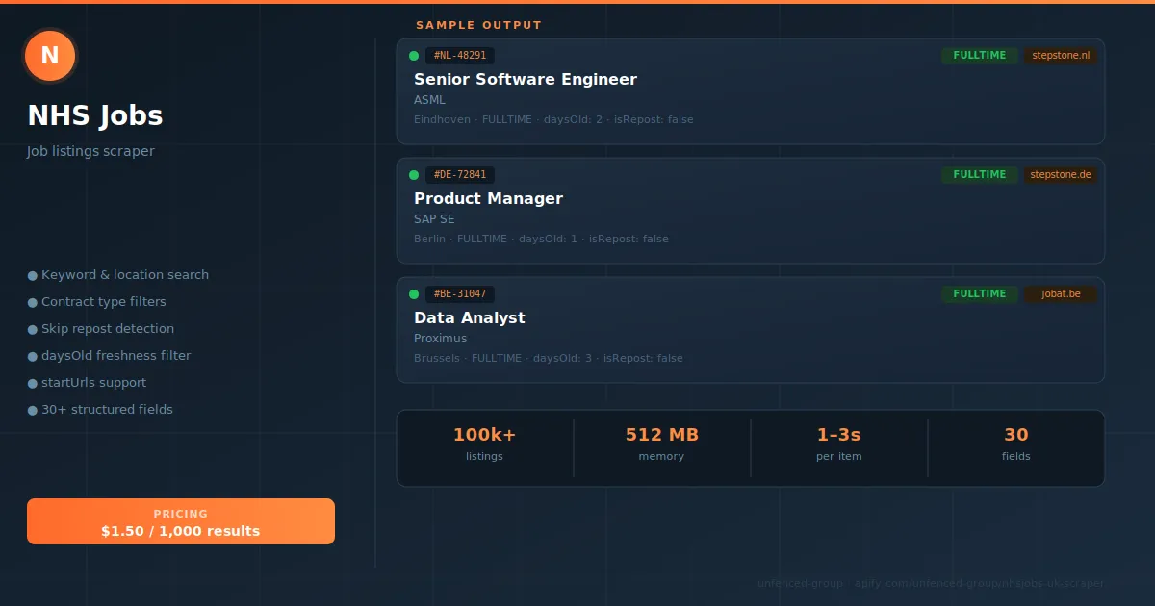Open the apify.com nhsjobs-uk-scraper footer URL
Viewport: 1155px width, 606px height.
[x=980, y=584]
